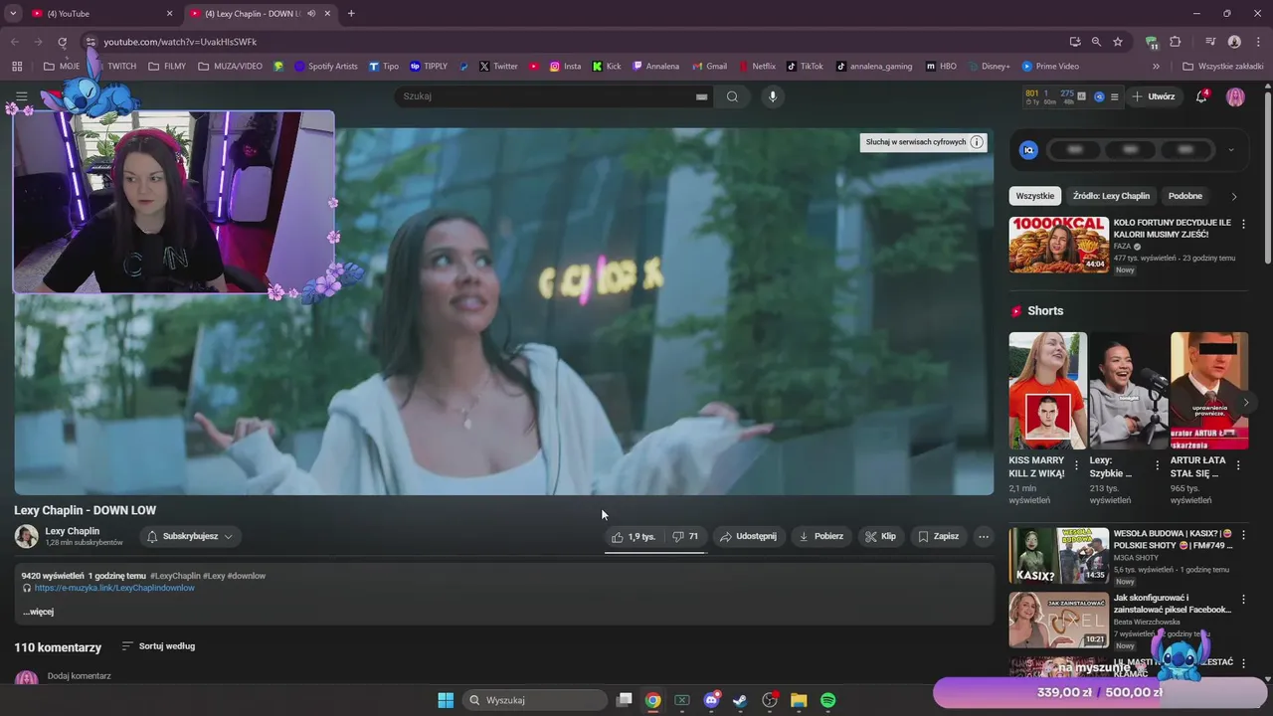Select the Podobne filter chip

(x=1185, y=196)
